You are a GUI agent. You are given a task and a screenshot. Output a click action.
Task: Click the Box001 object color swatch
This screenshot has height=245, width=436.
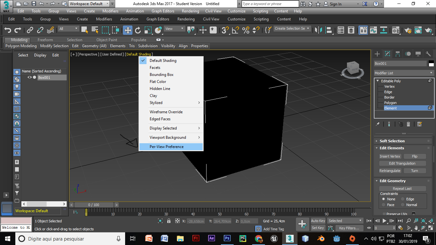pyautogui.click(x=431, y=63)
